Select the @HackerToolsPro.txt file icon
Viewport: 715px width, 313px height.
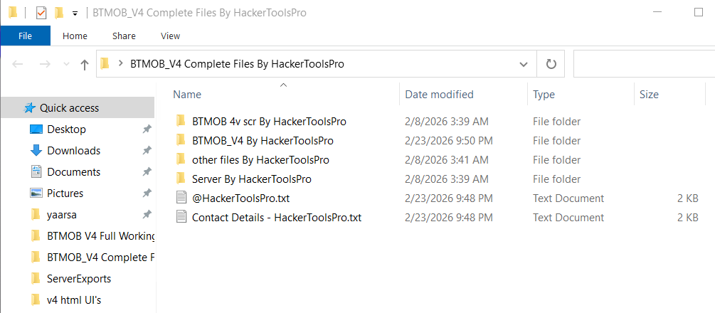[x=181, y=198]
